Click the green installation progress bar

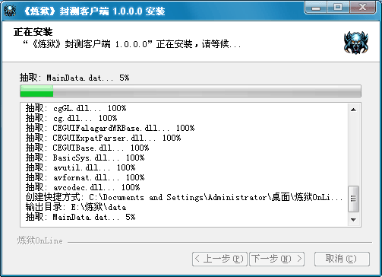coord(191,91)
